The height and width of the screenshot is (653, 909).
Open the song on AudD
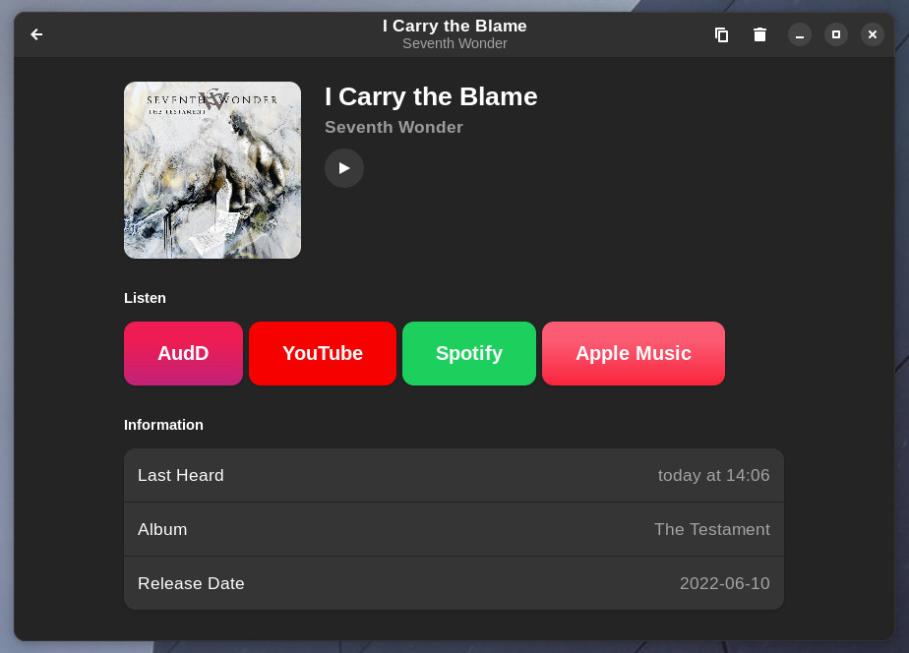(183, 353)
